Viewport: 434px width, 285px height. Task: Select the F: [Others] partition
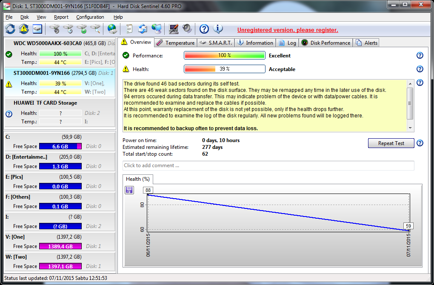point(60,201)
